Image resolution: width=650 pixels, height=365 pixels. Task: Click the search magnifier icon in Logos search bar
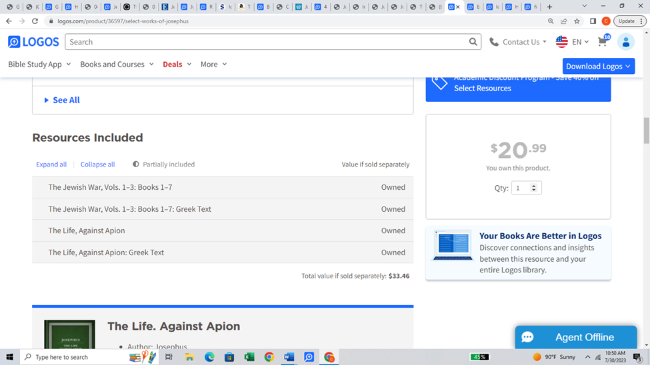click(x=473, y=42)
